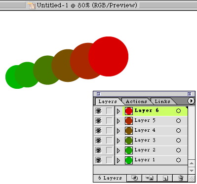Open the Layers palette flyout menu arrow
The height and width of the screenshot is (184, 197).
point(191,101)
